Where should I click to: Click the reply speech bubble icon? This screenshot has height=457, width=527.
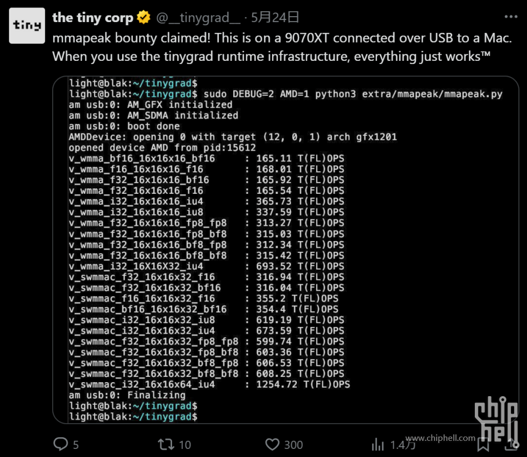pyautogui.click(x=61, y=444)
